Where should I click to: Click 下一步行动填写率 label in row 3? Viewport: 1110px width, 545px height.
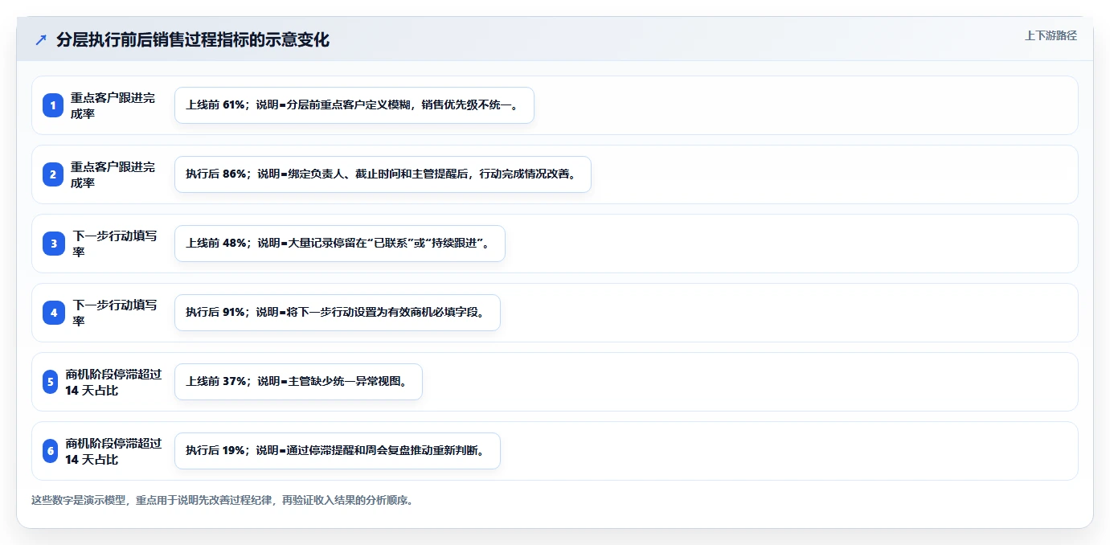115,244
